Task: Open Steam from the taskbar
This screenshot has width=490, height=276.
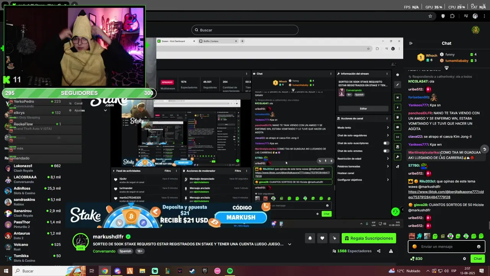Action: [x=192, y=271]
